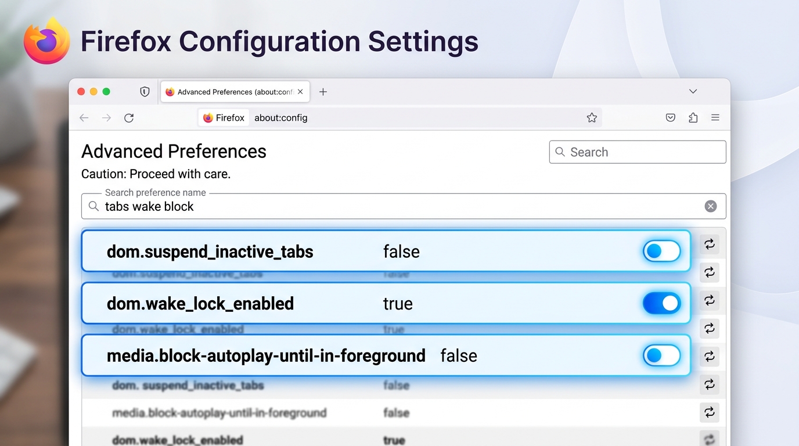Click the Firefox logo next to the title
Viewport: 799px width, 446px height.
pyautogui.click(x=47, y=41)
